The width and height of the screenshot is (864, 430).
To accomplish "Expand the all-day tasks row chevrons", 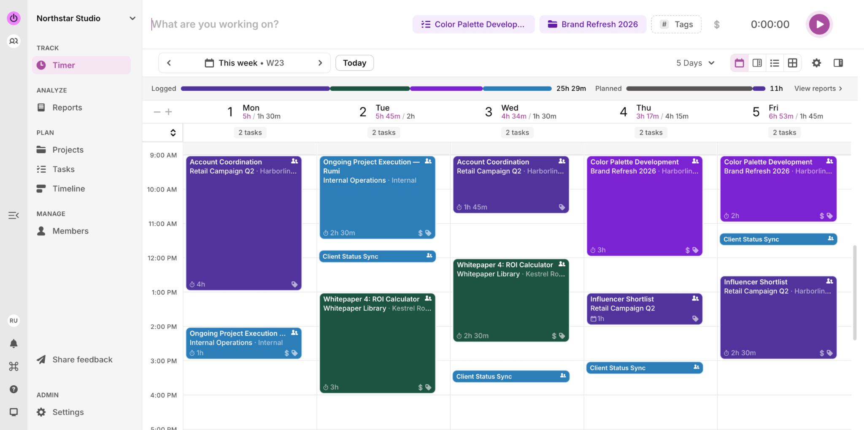I will click(173, 133).
